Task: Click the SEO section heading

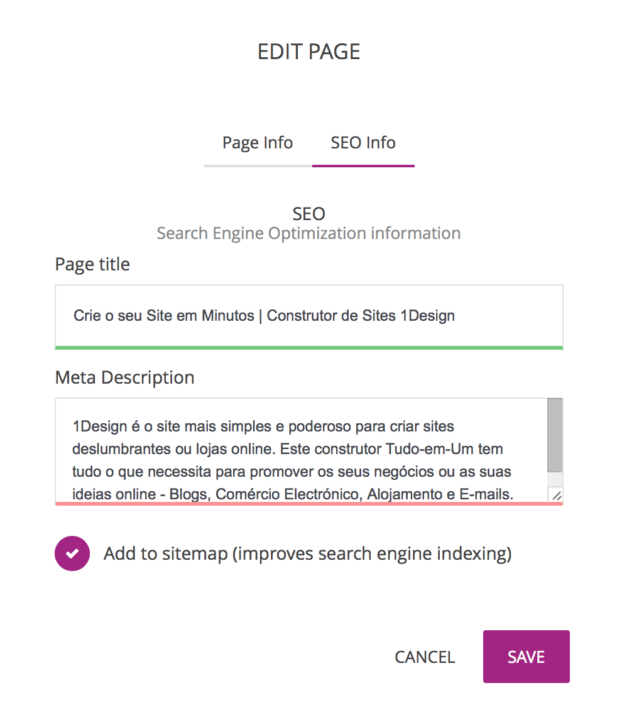Action: [308, 213]
